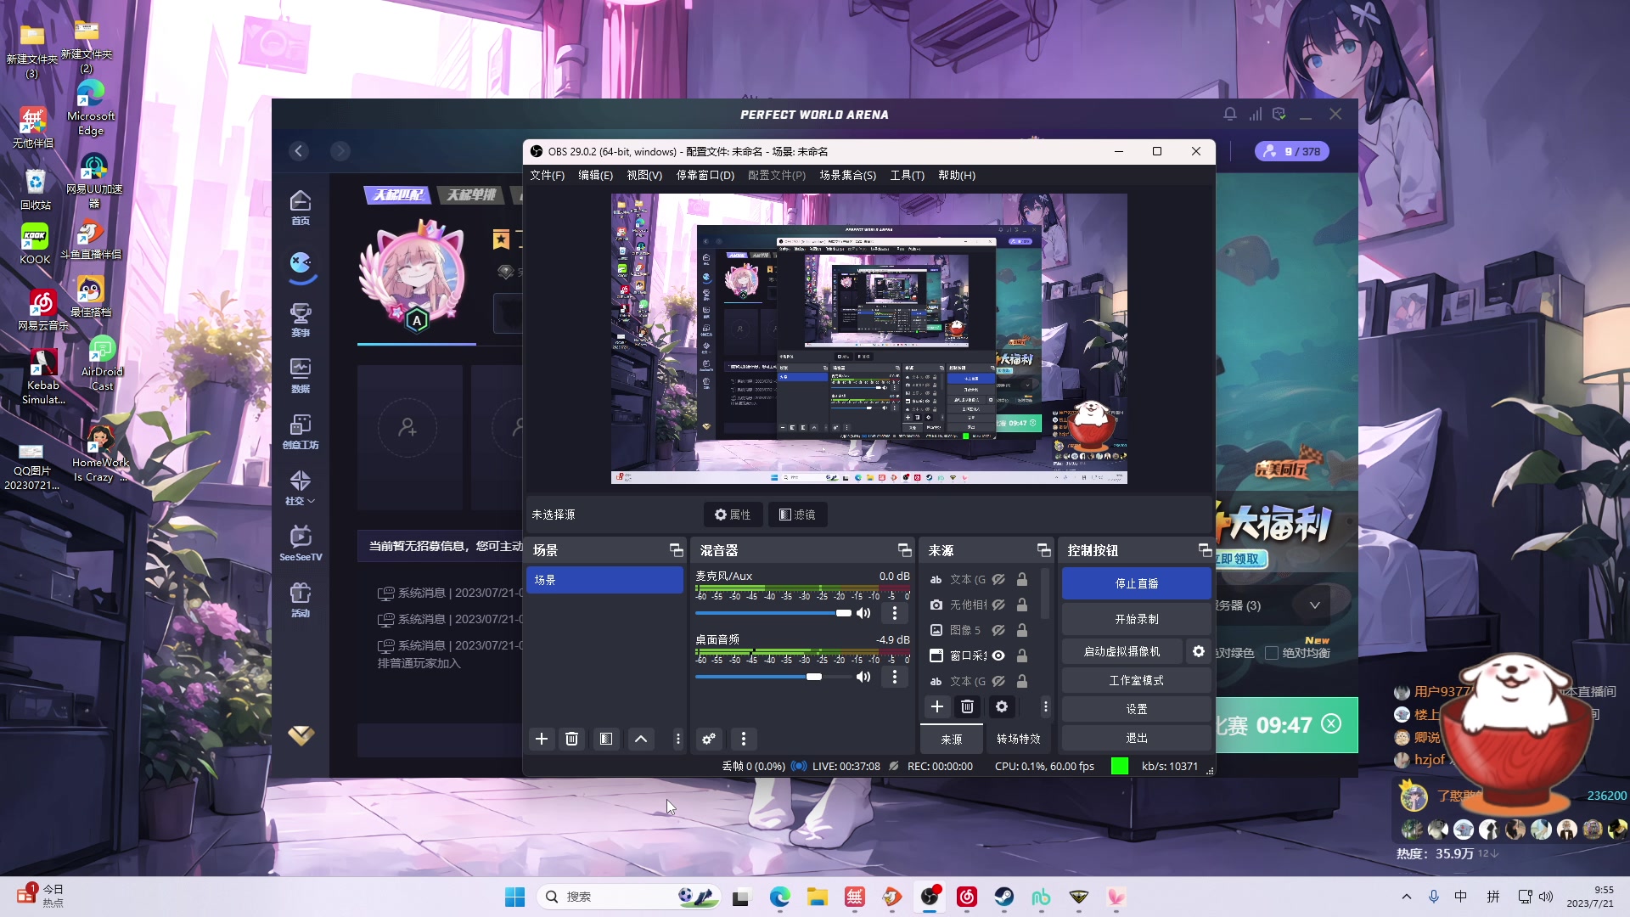Image resolution: width=1630 pixels, height=917 pixels.
Task: Open KOOK desktop icon
Action: click(35, 244)
